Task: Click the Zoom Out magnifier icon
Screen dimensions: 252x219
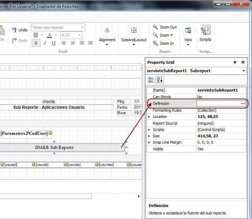Action: point(156,27)
